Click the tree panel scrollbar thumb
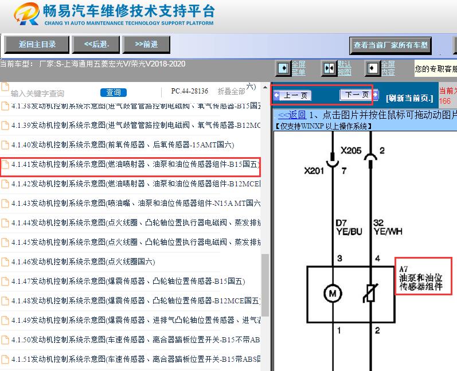The height and width of the screenshot is (371, 457). click(x=265, y=285)
